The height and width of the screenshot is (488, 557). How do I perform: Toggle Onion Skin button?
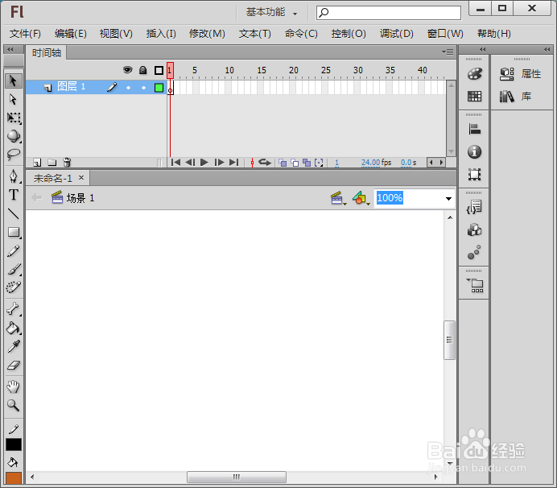[x=283, y=163]
